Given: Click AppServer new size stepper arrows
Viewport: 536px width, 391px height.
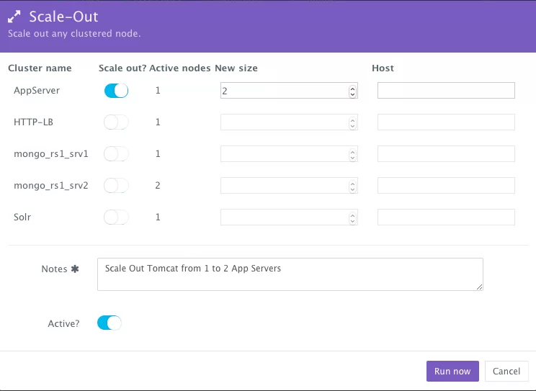Looking at the screenshot, I should click(x=352, y=91).
